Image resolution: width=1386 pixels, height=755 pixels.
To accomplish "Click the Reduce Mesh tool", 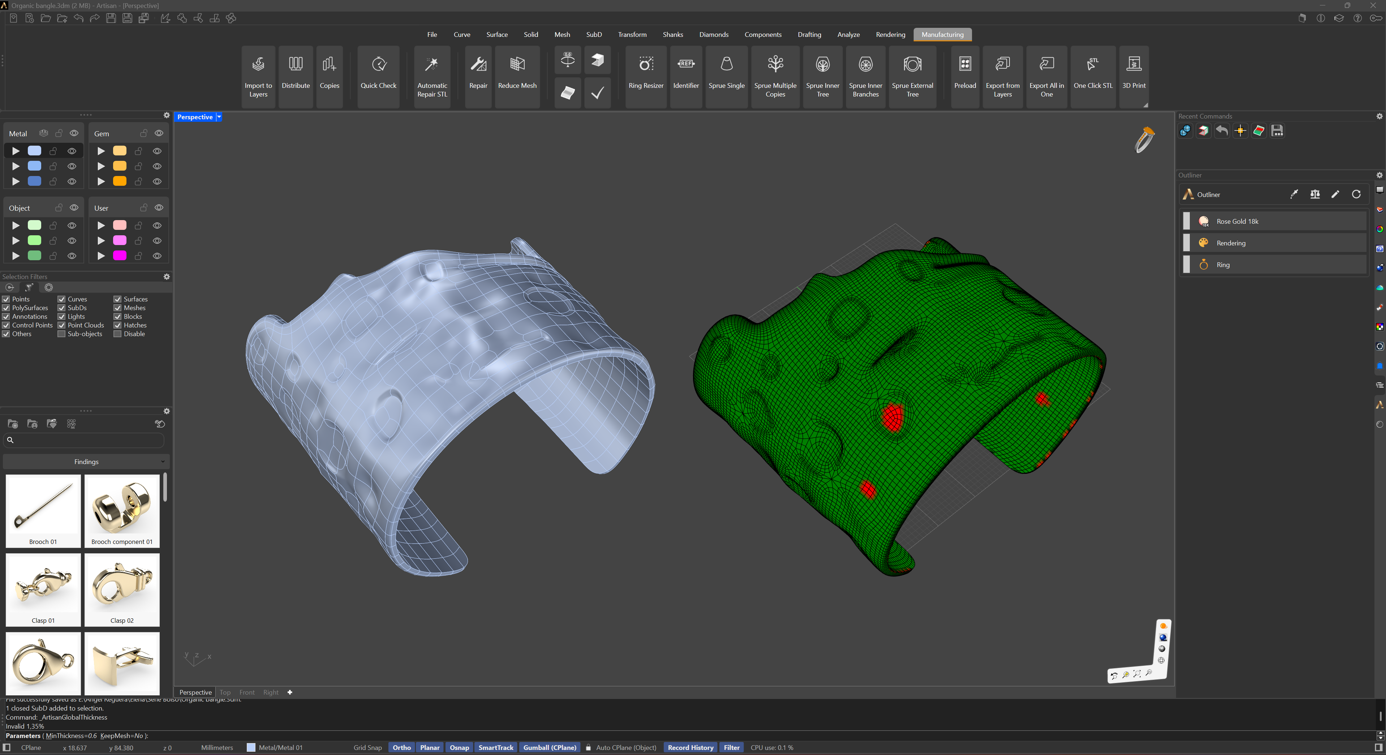I will (x=517, y=77).
